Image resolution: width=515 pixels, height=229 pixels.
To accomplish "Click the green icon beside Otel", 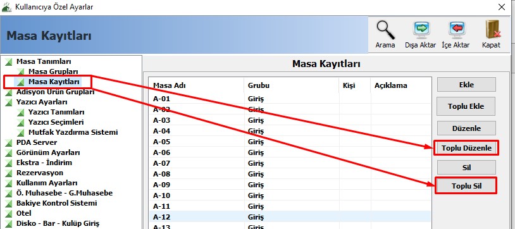I will pos(8,214).
